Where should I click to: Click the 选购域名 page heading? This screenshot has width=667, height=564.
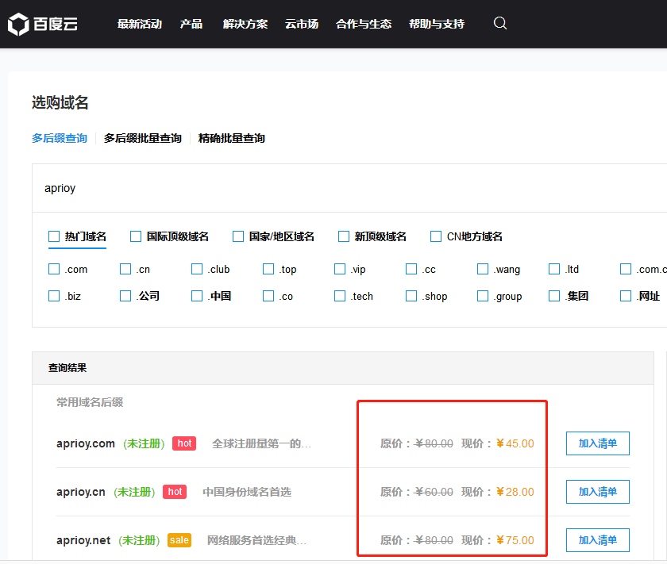pyautogui.click(x=60, y=102)
